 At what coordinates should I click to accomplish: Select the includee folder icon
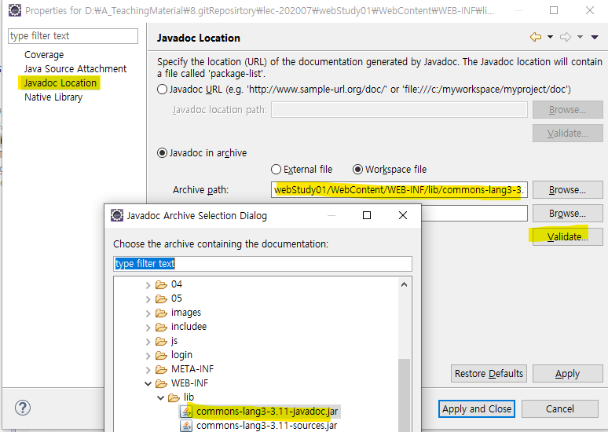pos(161,327)
